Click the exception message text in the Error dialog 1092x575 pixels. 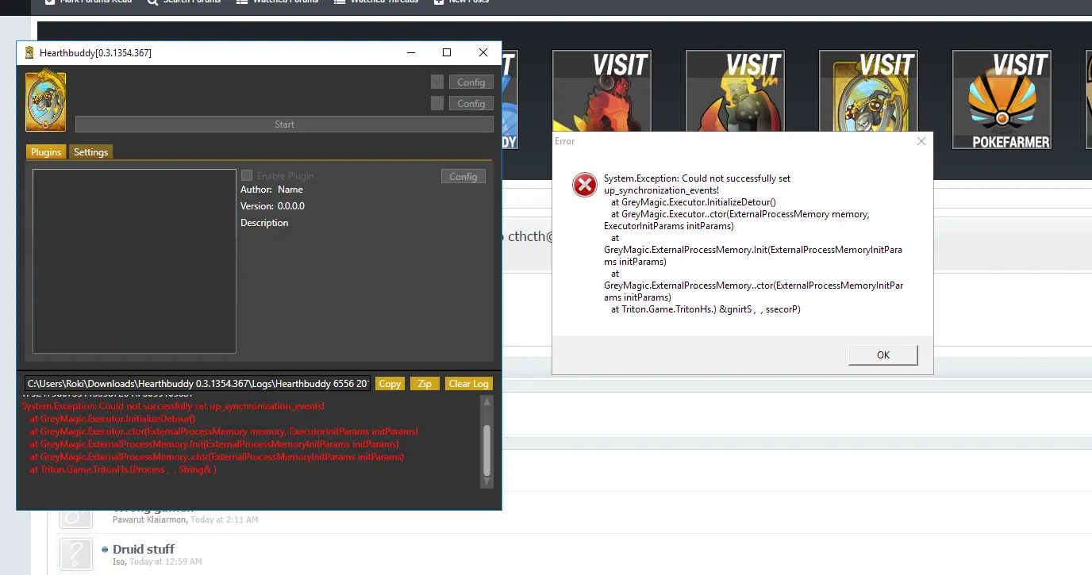coord(753,243)
